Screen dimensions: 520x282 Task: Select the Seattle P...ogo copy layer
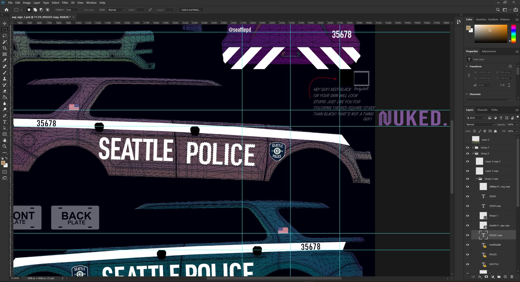pyautogui.click(x=494, y=226)
